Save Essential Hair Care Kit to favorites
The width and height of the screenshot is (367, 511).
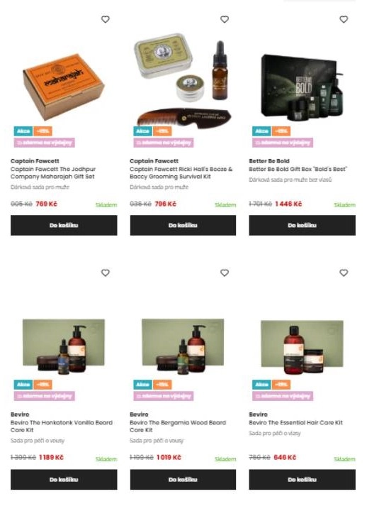tap(344, 273)
